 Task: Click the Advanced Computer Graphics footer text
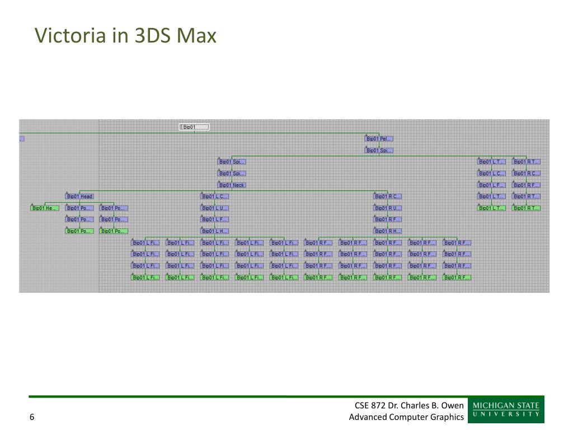[x=406, y=417]
